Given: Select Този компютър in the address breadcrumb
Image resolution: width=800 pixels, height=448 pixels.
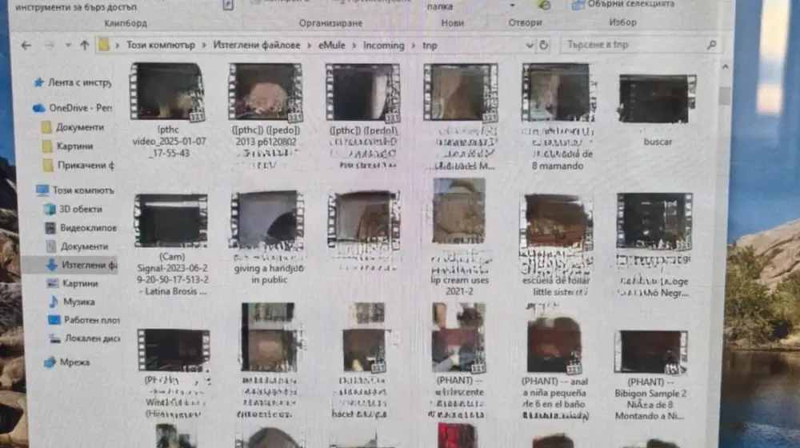Looking at the screenshot, I should click(x=161, y=45).
